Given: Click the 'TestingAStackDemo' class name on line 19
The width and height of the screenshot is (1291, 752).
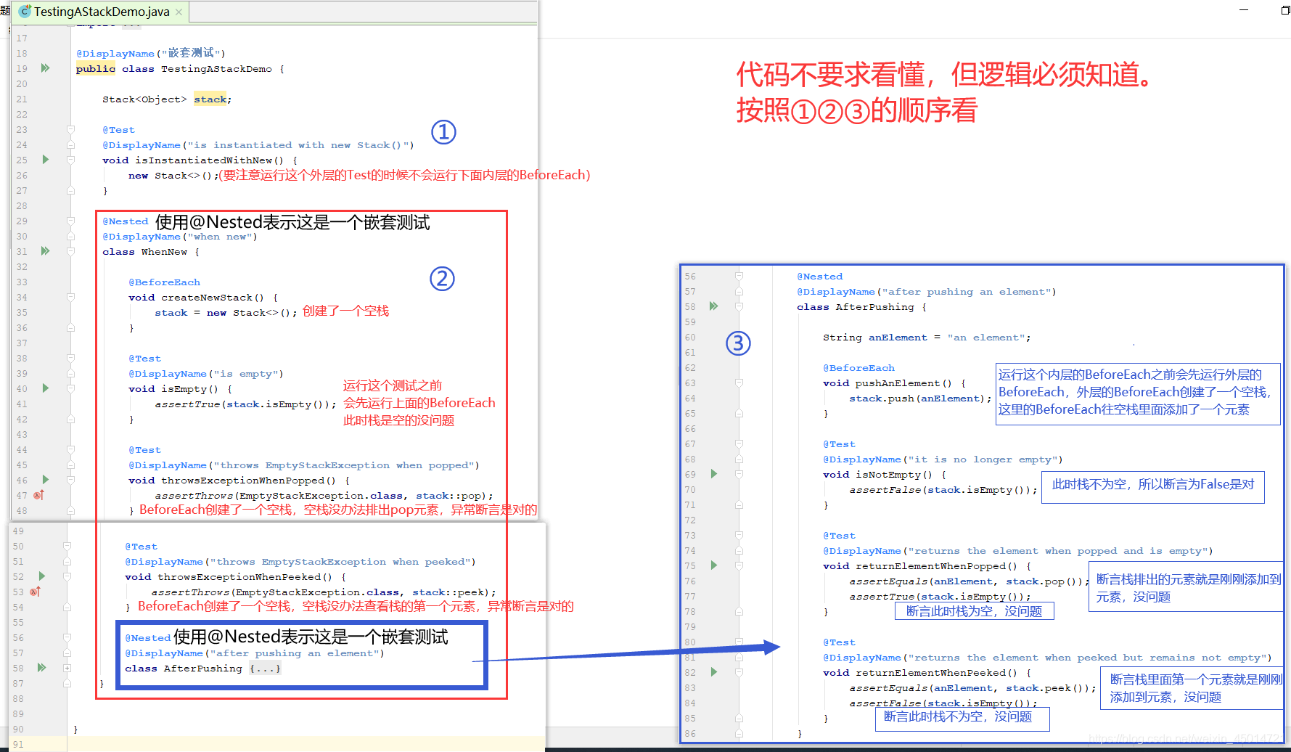Looking at the screenshot, I should coord(216,69).
